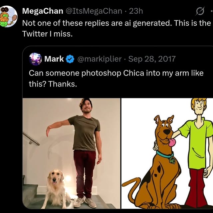This screenshot has width=213, height=213.
Task: Click the MegaChan display name
Action: (x=42, y=11)
